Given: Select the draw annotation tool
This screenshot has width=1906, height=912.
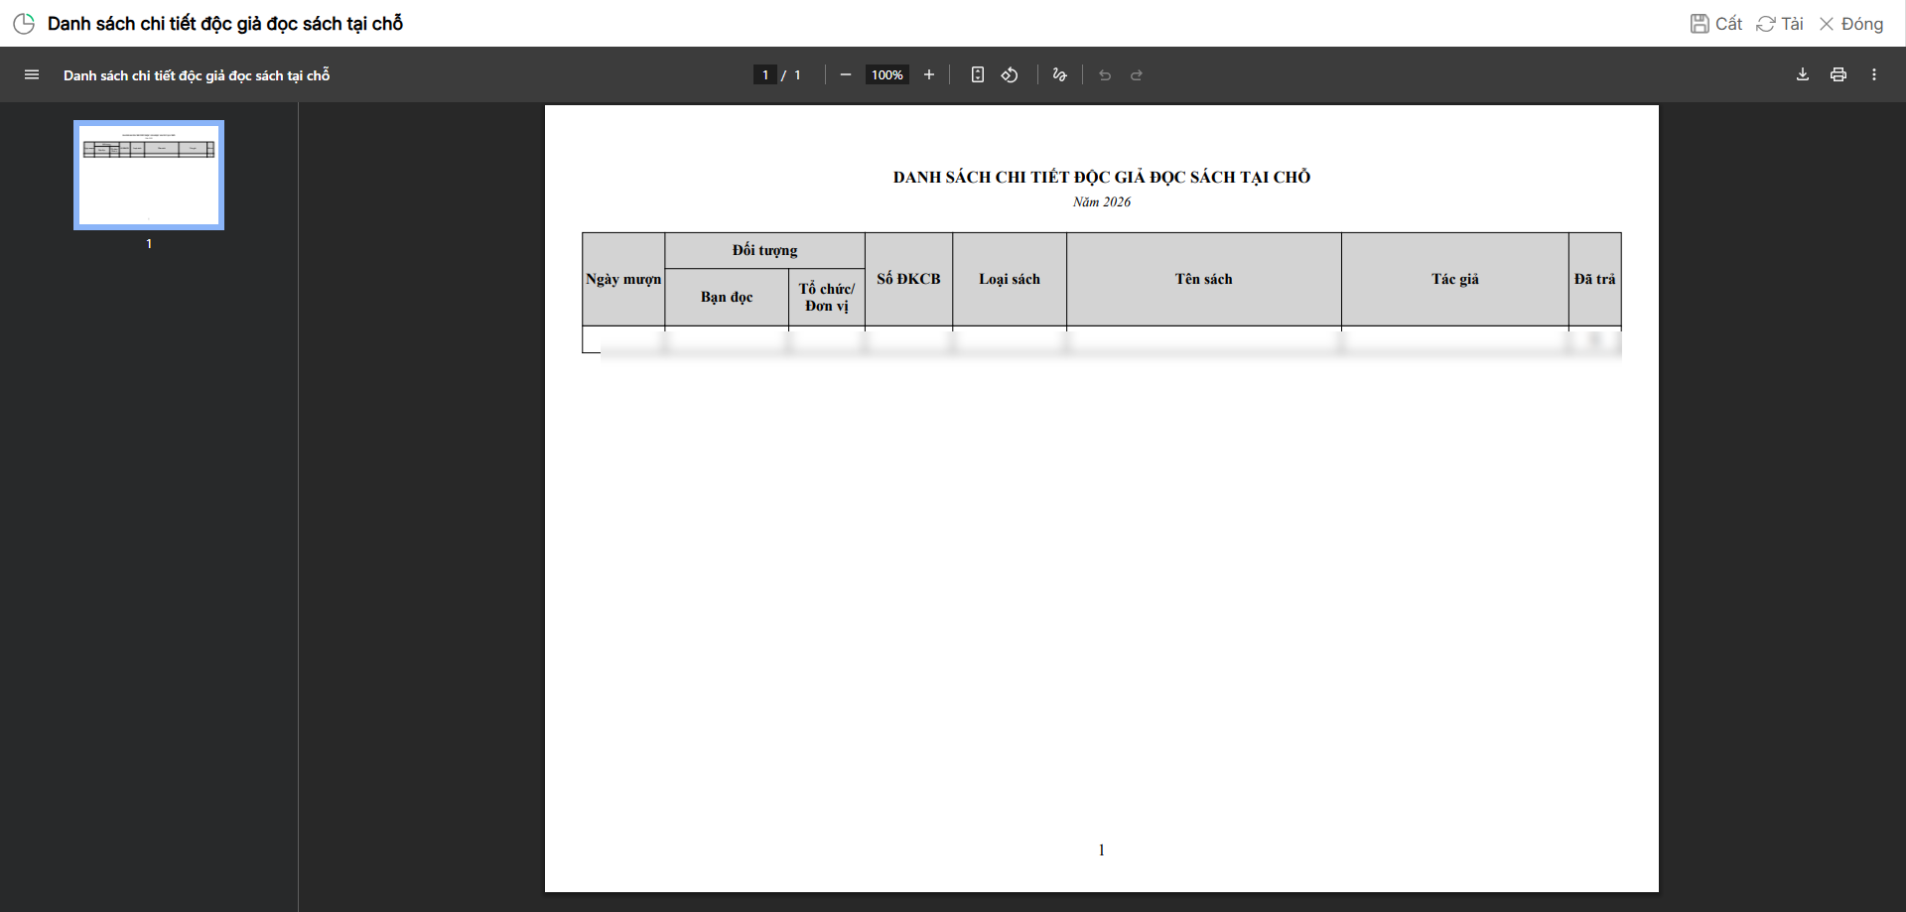Looking at the screenshot, I should (x=1059, y=75).
